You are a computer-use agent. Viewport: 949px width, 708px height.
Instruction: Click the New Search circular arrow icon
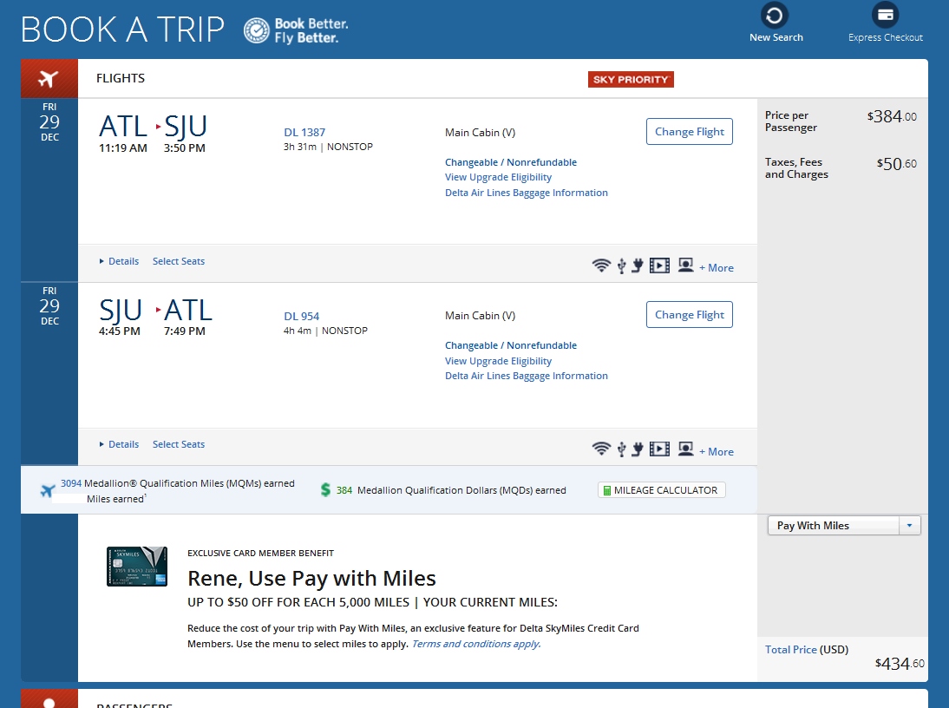(776, 15)
